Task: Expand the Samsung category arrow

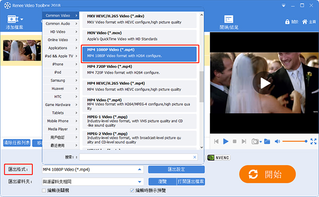Action: point(76,80)
